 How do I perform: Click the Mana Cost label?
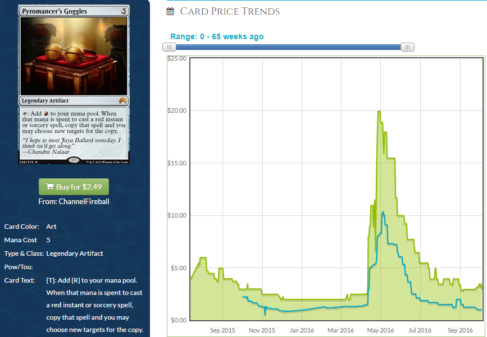(x=20, y=240)
